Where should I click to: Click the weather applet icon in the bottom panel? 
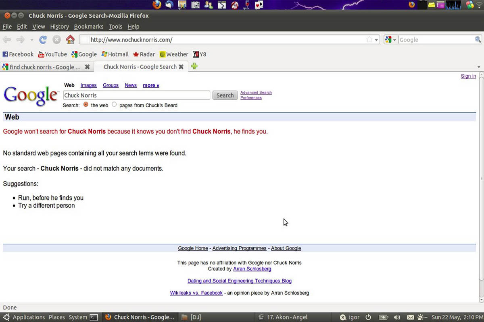tap(421, 317)
